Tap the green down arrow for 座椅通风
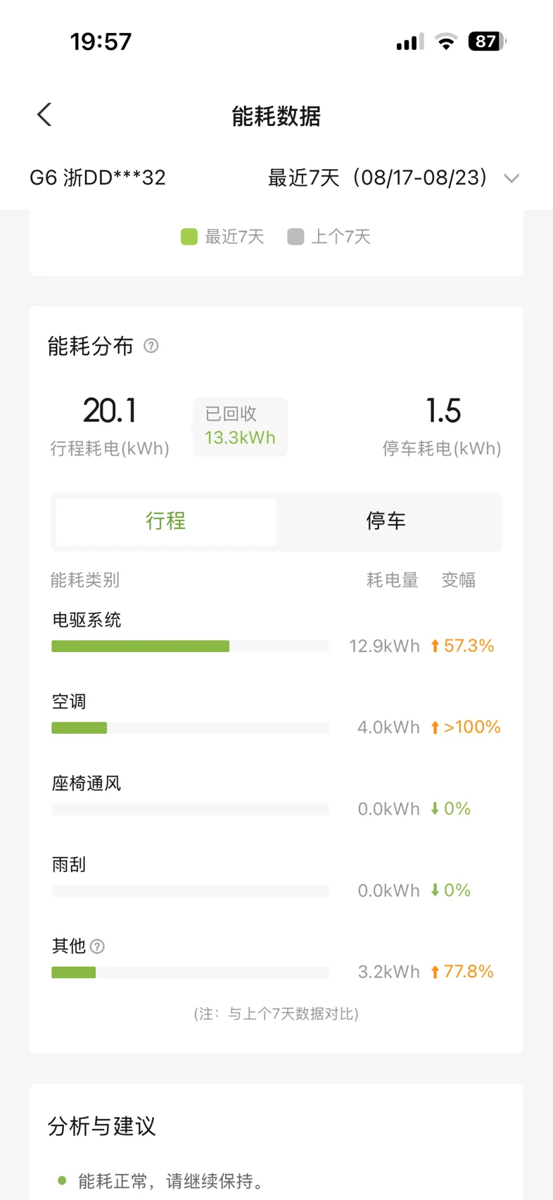Screen dimensions: 553x1200 [x=435, y=809]
